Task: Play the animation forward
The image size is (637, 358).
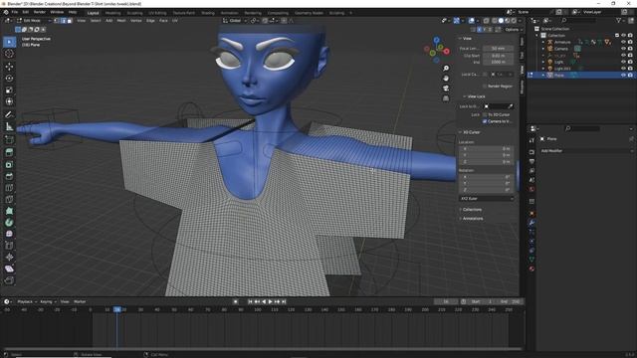Action: (270, 302)
